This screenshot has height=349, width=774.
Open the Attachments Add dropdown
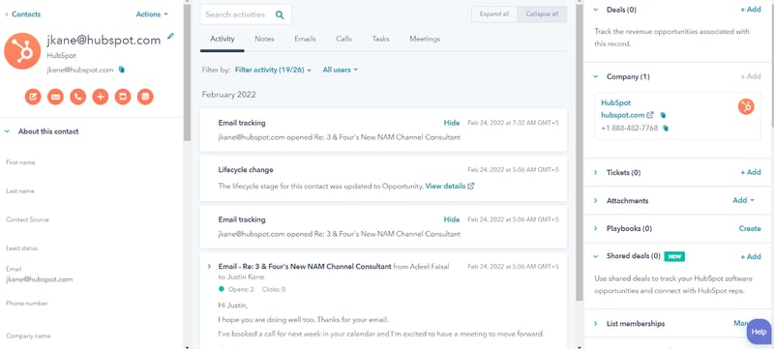(x=743, y=201)
